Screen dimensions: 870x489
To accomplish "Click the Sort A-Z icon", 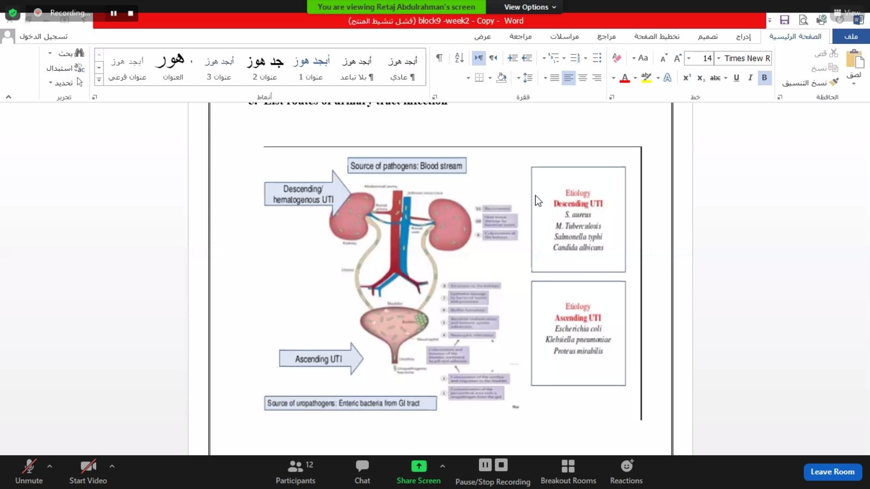I will coord(459,58).
